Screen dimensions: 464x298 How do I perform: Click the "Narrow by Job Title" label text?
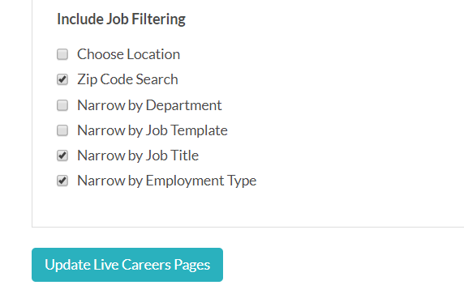[138, 155]
